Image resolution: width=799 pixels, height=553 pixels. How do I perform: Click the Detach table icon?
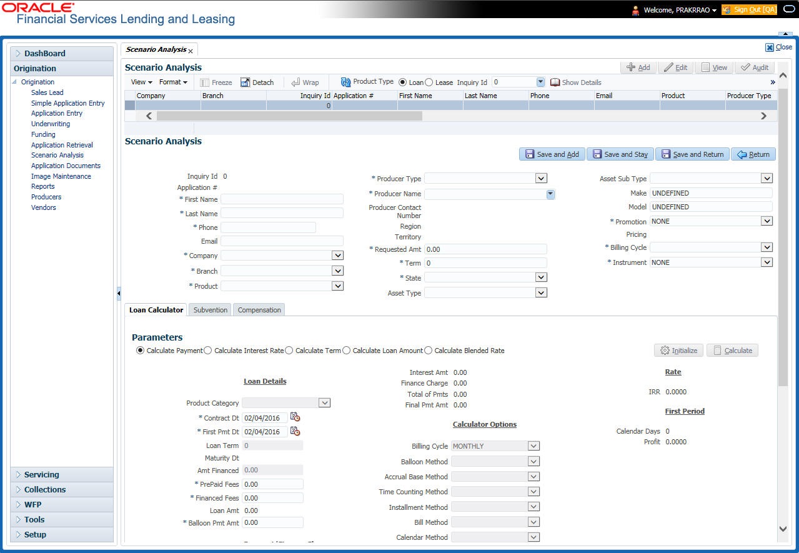[x=245, y=82]
